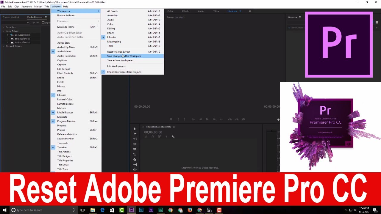Select the Slip tool
Image resolution: width=381 pixels, height=214 pixels.
[x=135, y=165]
